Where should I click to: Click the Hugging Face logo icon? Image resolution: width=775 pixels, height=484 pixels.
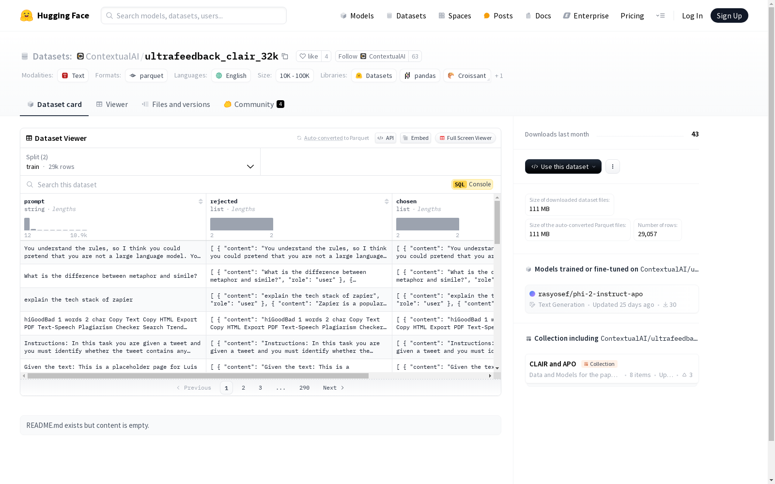[x=27, y=15]
